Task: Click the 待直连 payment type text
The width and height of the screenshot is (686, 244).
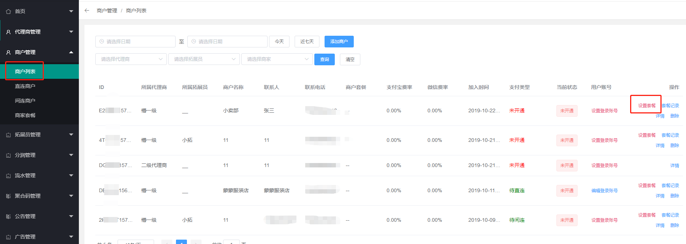Action: coord(517,191)
